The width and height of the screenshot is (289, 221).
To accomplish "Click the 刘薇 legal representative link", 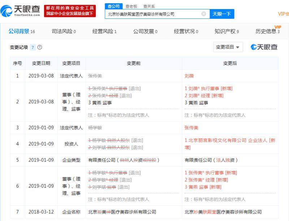I will point(189,76).
